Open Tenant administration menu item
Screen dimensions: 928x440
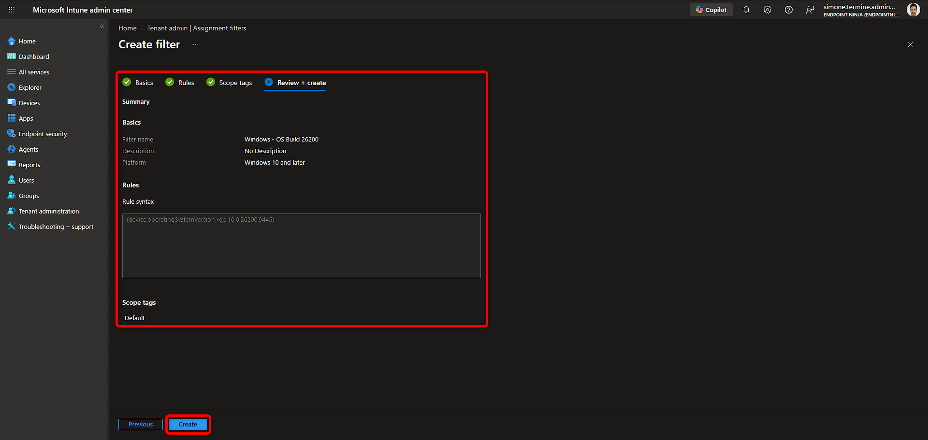pyautogui.click(x=49, y=211)
